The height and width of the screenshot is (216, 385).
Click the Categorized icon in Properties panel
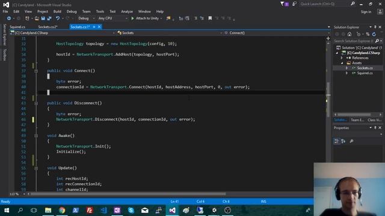tap(336, 141)
